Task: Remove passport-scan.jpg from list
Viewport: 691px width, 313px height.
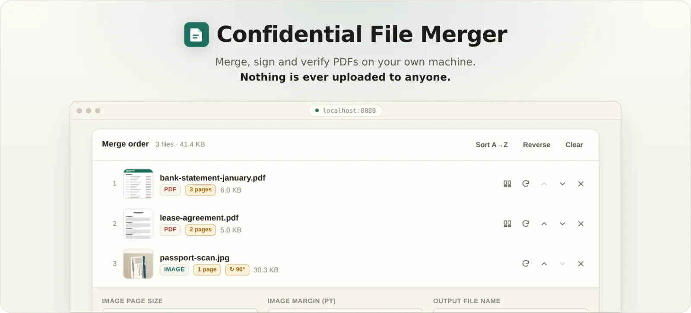Action: (581, 264)
